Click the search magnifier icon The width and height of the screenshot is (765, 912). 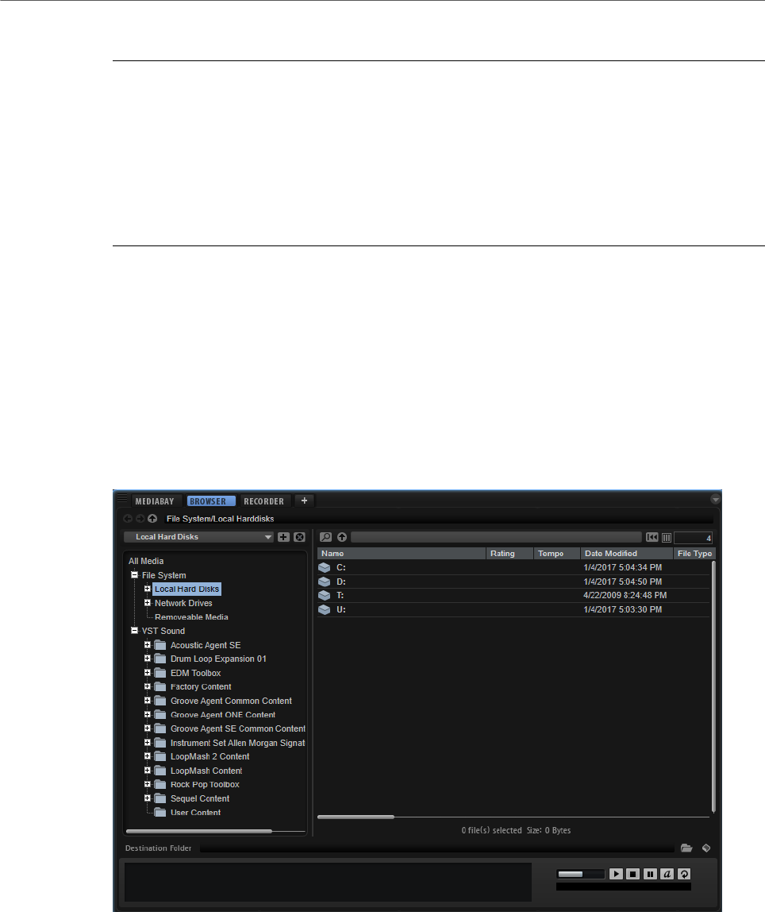point(326,537)
